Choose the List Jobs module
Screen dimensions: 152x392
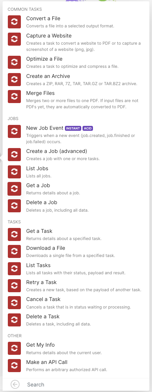click(76, 172)
